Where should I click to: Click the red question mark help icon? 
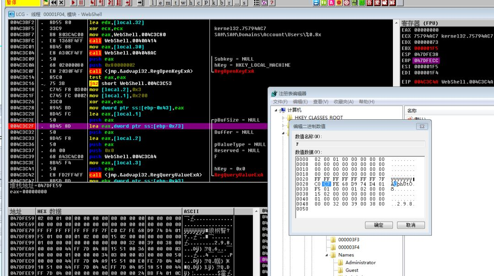272,3
